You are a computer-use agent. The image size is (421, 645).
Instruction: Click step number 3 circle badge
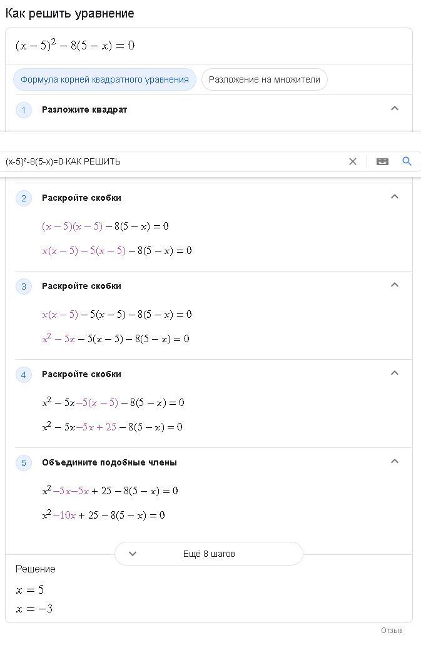tap(23, 287)
